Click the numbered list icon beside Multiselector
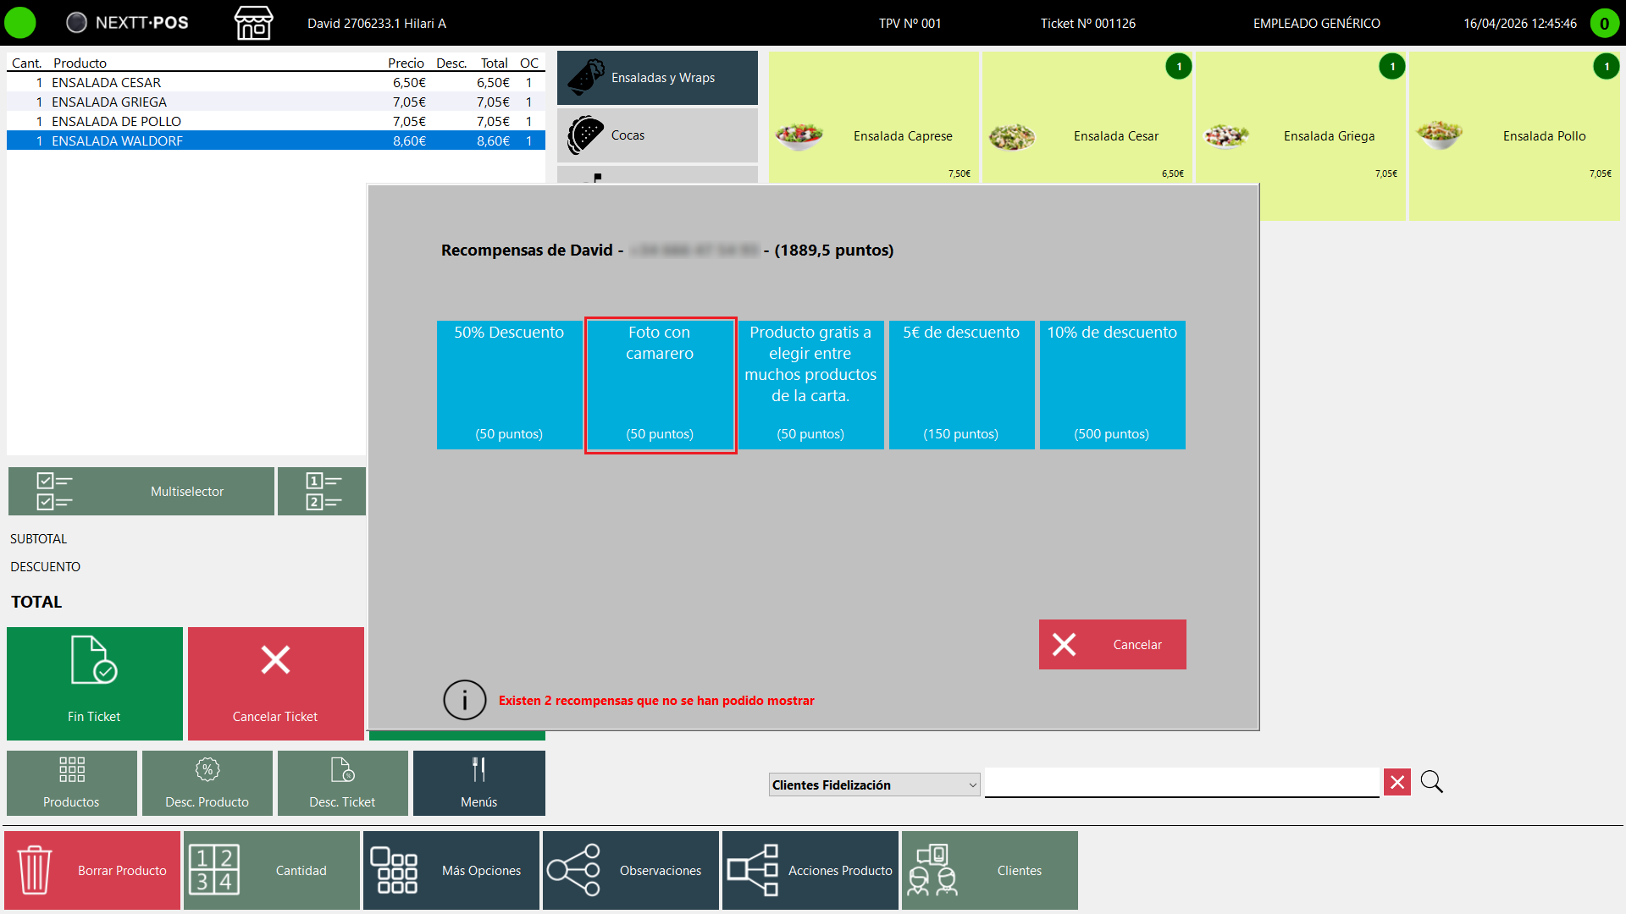The image size is (1626, 914). [x=322, y=491]
